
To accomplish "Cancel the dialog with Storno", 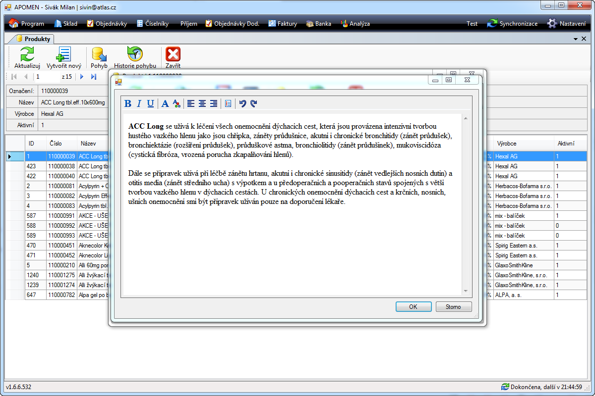I will [454, 307].
